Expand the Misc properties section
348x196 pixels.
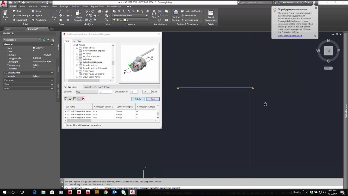(52, 88)
